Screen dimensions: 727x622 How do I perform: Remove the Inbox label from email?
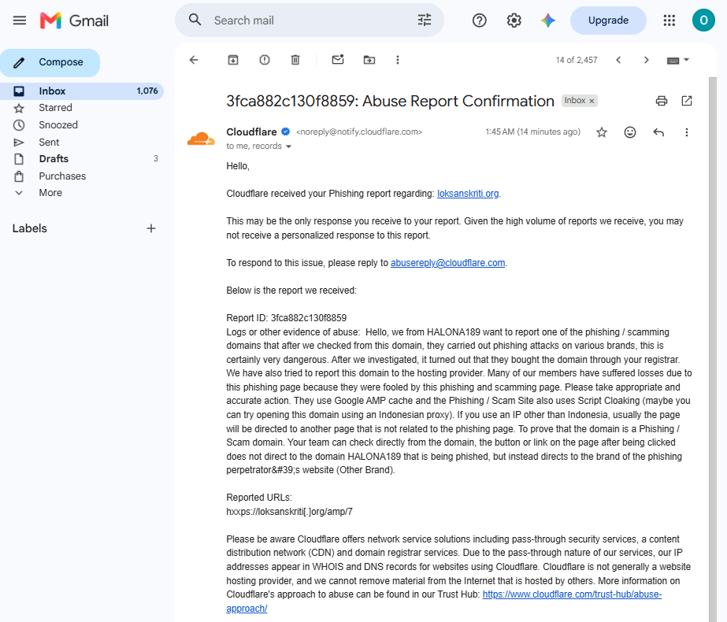(592, 101)
